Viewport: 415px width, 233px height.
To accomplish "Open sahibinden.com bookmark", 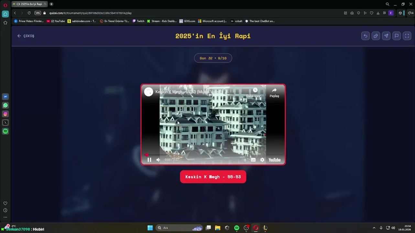I will [x=82, y=21].
